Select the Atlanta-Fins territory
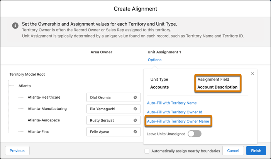Image resolution: width=271 pixels, height=159 pixels. coord(38,132)
